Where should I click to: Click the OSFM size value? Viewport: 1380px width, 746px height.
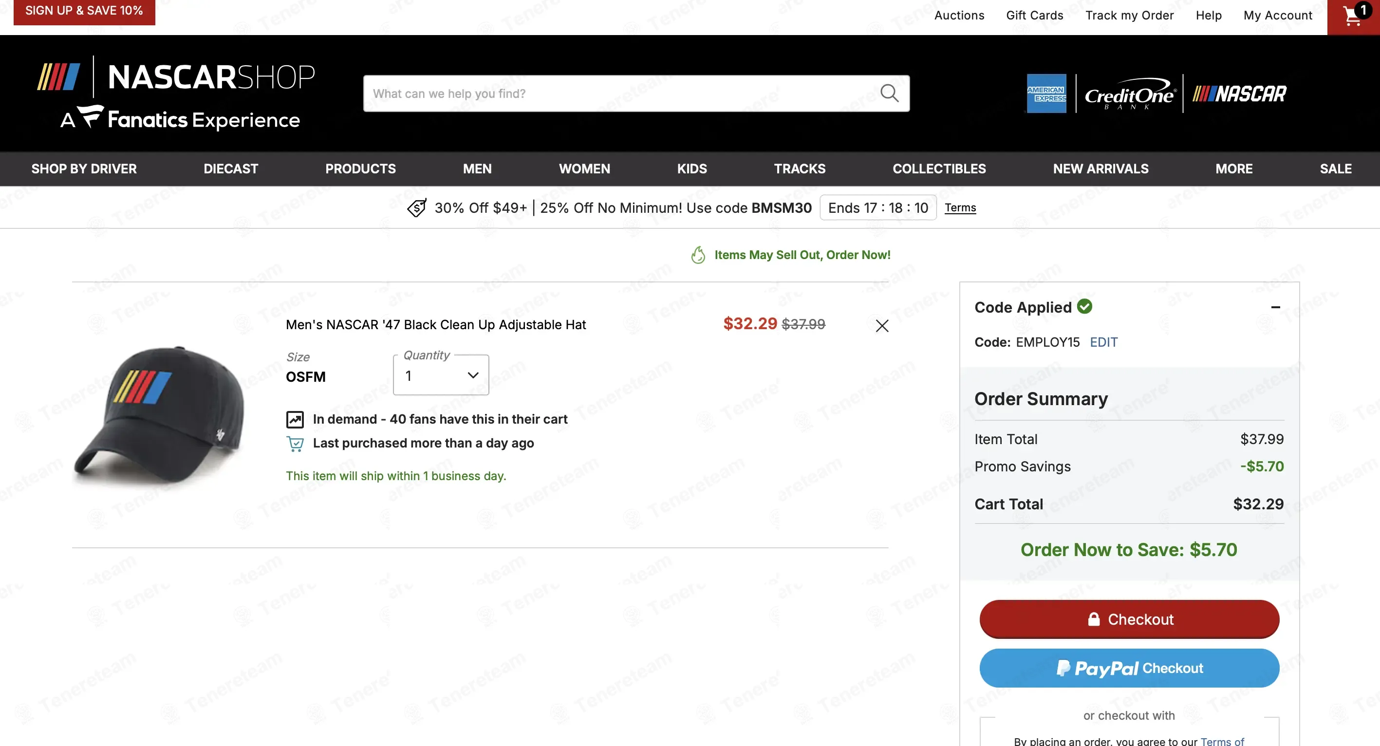tap(305, 377)
